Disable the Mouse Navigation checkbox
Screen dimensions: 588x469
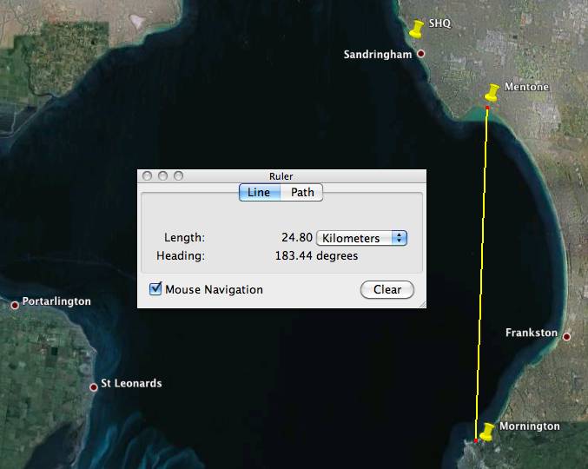pyautogui.click(x=156, y=289)
